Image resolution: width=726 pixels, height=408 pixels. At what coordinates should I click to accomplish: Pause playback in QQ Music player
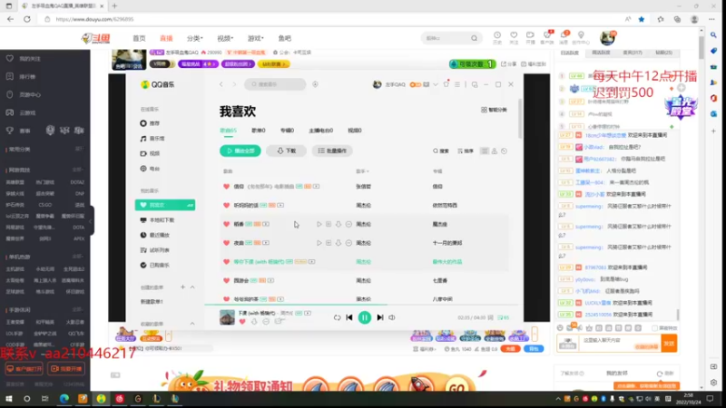click(365, 317)
